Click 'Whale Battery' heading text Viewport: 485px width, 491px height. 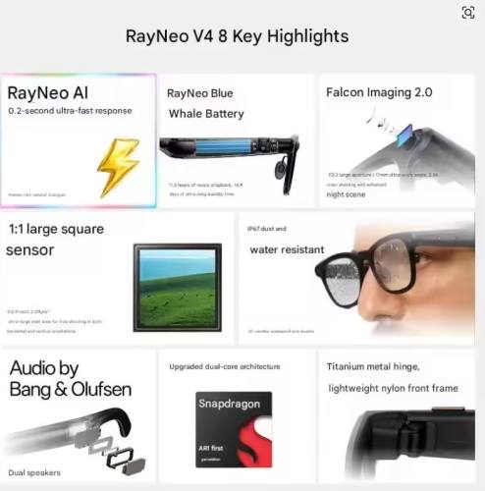click(x=206, y=114)
